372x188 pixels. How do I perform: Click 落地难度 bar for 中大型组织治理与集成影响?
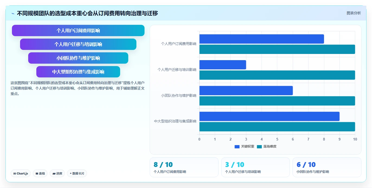pos(277,127)
